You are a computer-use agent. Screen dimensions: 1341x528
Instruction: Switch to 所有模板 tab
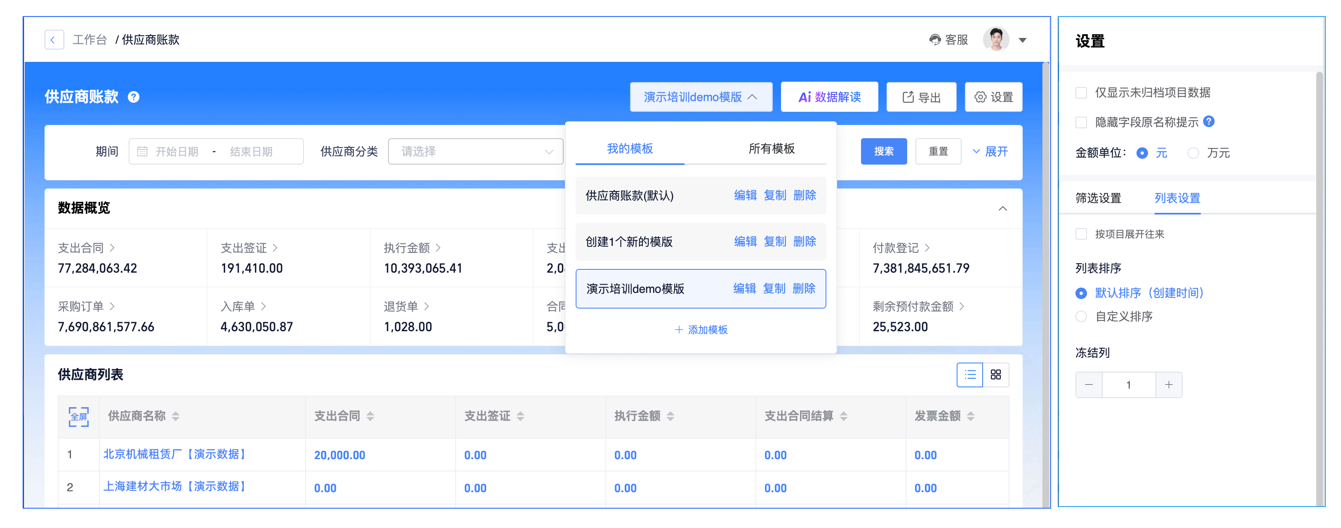(x=771, y=148)
